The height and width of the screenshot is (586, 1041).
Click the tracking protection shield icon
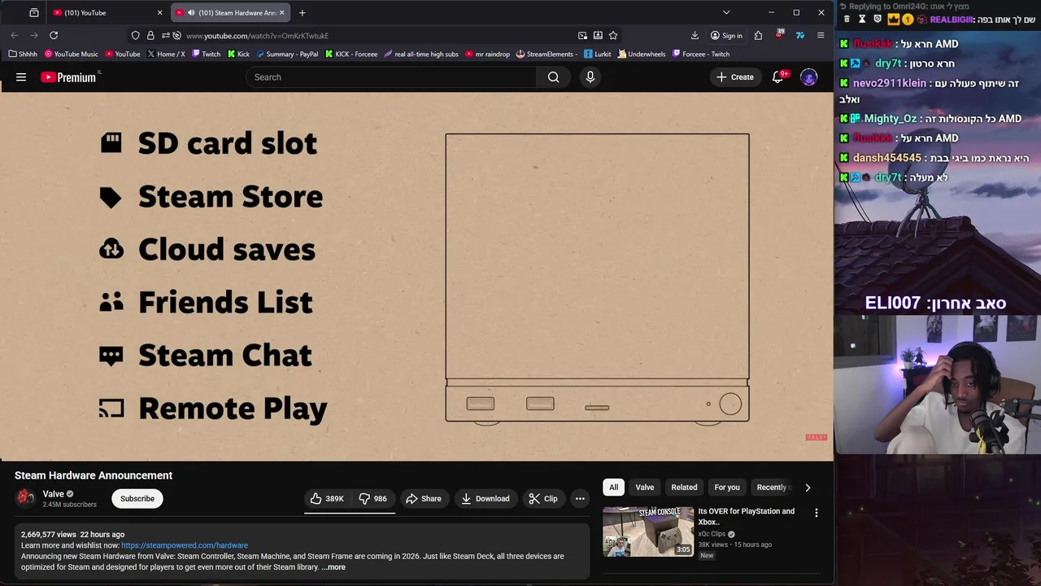(135, 35)
